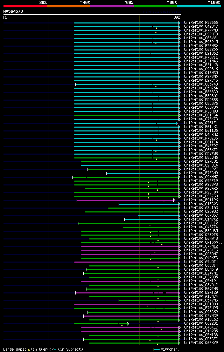The height and width of the screenshot is (352, 224).
Task: Select the UniRef100_A3BHW8 label
Action: (x=201, y=111)
